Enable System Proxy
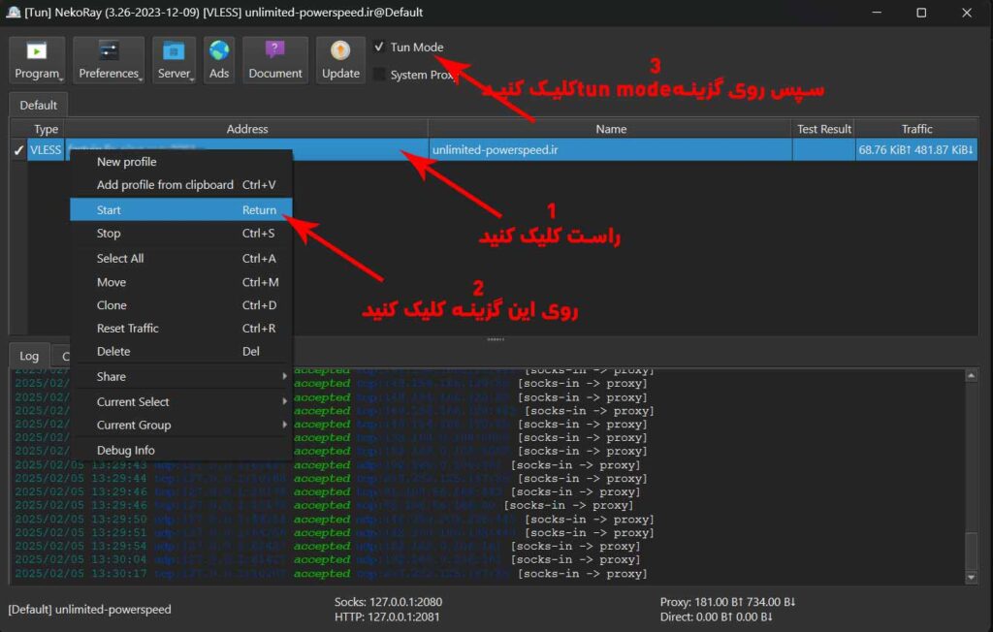Image resolution: width=993 pixels, height=632 pixels. click(378, 73)
